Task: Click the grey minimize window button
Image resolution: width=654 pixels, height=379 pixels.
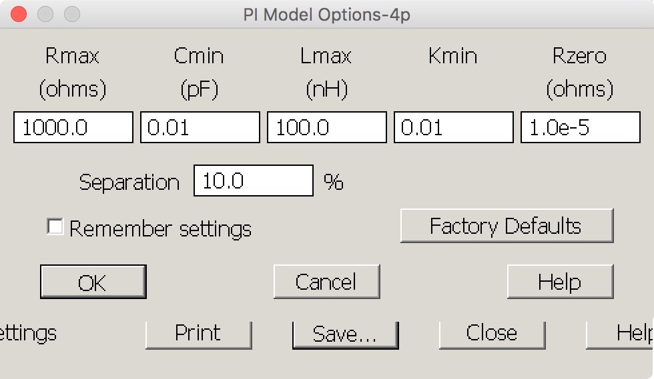Action: pyautogui.click(x=45, y=14)
